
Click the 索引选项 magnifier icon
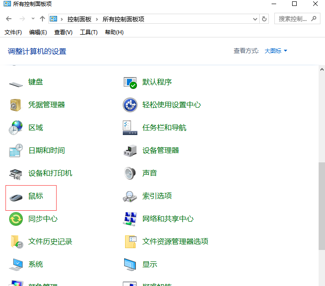click(130, 196)
